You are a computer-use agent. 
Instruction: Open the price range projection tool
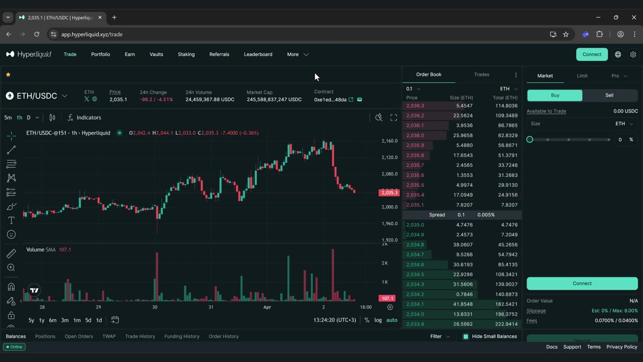(11, 192)
